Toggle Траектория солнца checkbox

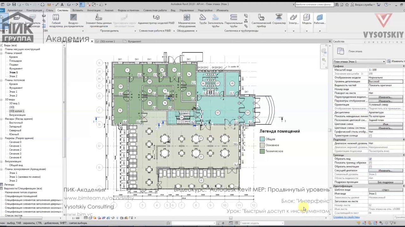pos(370,136)
